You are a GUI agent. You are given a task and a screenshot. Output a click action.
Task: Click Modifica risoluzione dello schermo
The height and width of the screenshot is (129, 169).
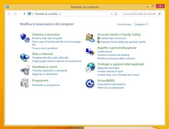[116, 58]
